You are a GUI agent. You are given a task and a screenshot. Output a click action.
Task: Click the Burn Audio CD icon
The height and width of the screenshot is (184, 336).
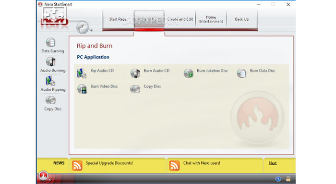pyautogui.click(x=135, y=74)
